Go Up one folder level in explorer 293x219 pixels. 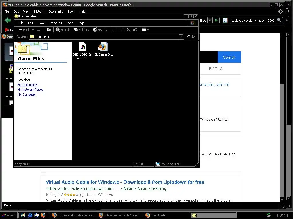pyautogui.click(x=49, y=30)
